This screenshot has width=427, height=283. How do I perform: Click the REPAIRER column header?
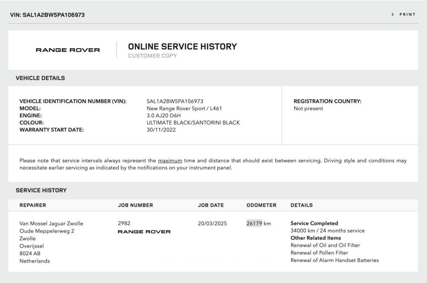(33, 205)
